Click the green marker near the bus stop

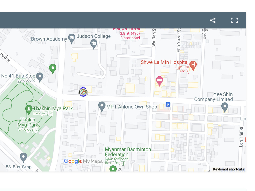(53, 69)
